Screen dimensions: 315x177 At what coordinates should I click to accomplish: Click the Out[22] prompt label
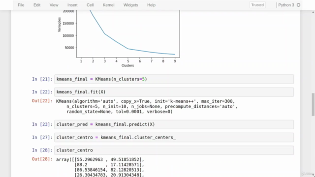(x=42, y=101)
